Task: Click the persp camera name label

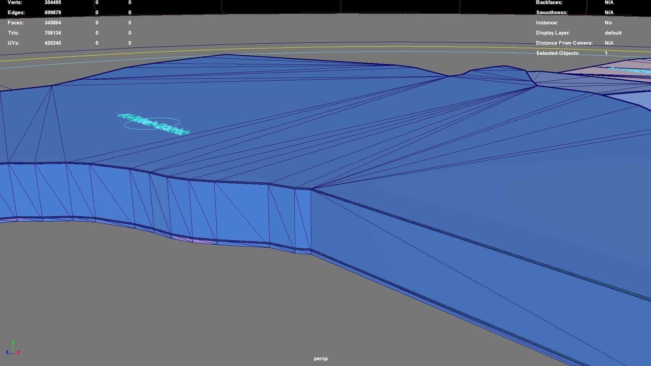Action: click(x=321, y=359)
